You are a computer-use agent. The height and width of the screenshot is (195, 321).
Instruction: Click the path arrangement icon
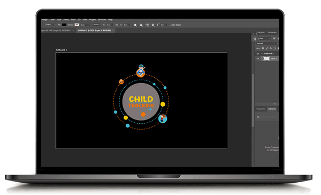tap(147, 25)
